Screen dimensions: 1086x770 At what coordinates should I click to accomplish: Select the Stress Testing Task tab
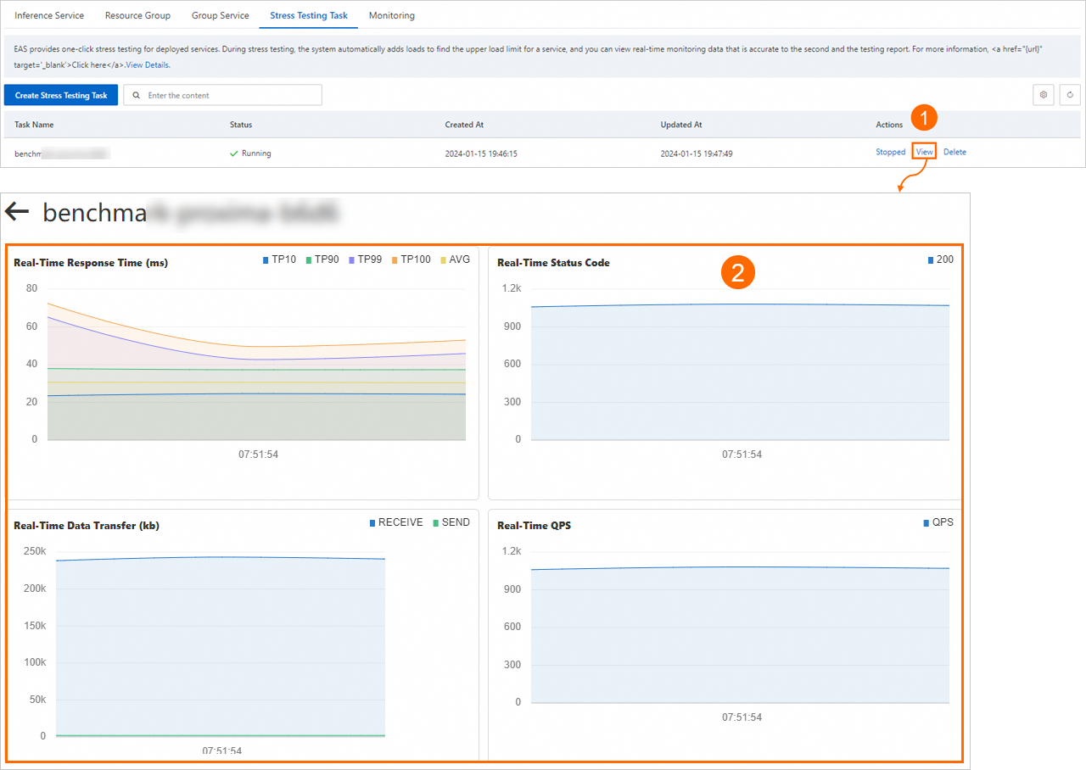pos(309,15)
